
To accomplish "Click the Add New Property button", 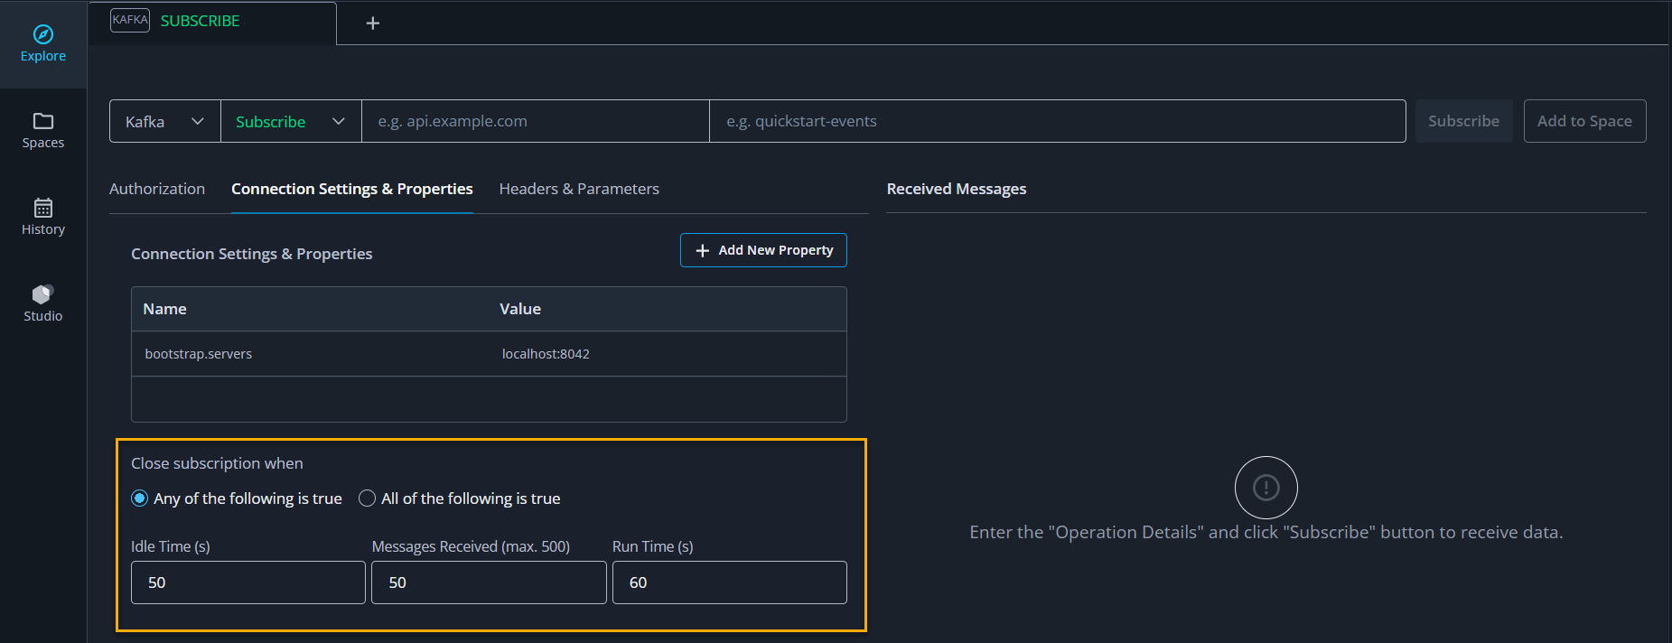I will 763,250.
